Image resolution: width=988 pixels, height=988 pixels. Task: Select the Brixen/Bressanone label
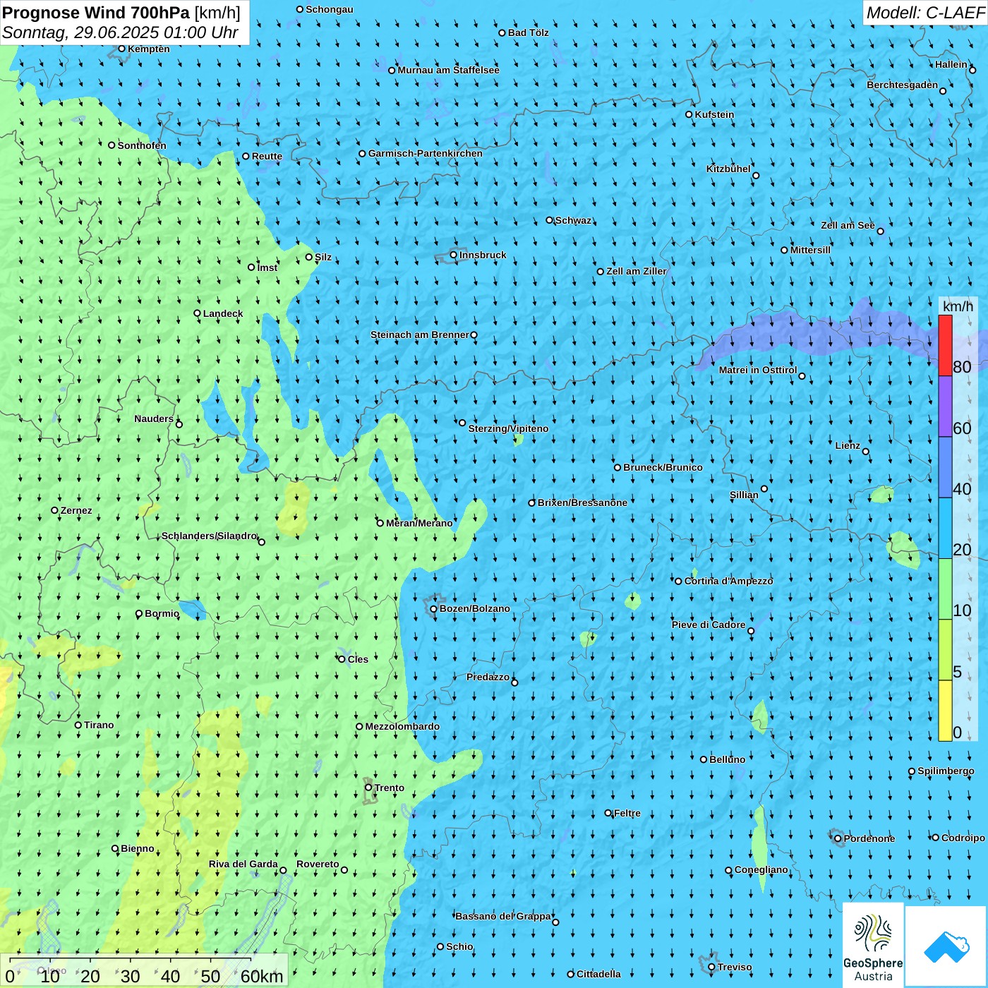(582, 502)
